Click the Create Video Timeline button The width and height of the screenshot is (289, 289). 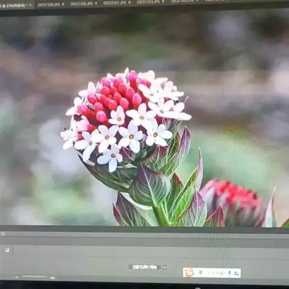pyautogui.click(x=144, y=267)
